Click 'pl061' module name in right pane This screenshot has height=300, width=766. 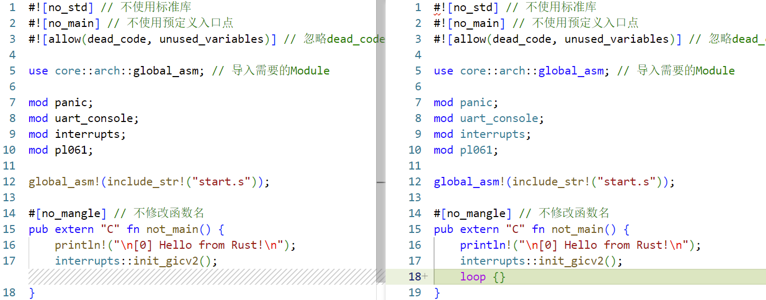pyautogui.click(x=477, y=150)
